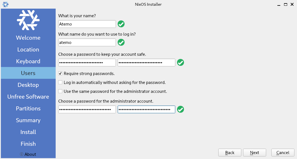Click green checkmark beside user password fields

(181, 62)
